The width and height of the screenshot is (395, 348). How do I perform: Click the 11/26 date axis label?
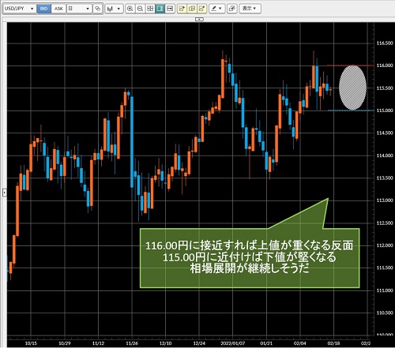tap(132, 343)
